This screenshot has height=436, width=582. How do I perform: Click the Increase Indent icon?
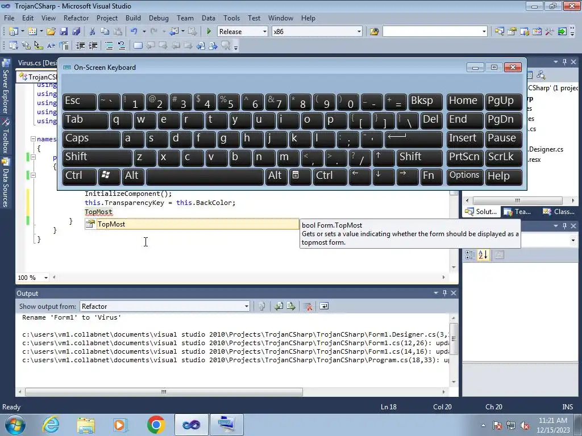(93, 46)
